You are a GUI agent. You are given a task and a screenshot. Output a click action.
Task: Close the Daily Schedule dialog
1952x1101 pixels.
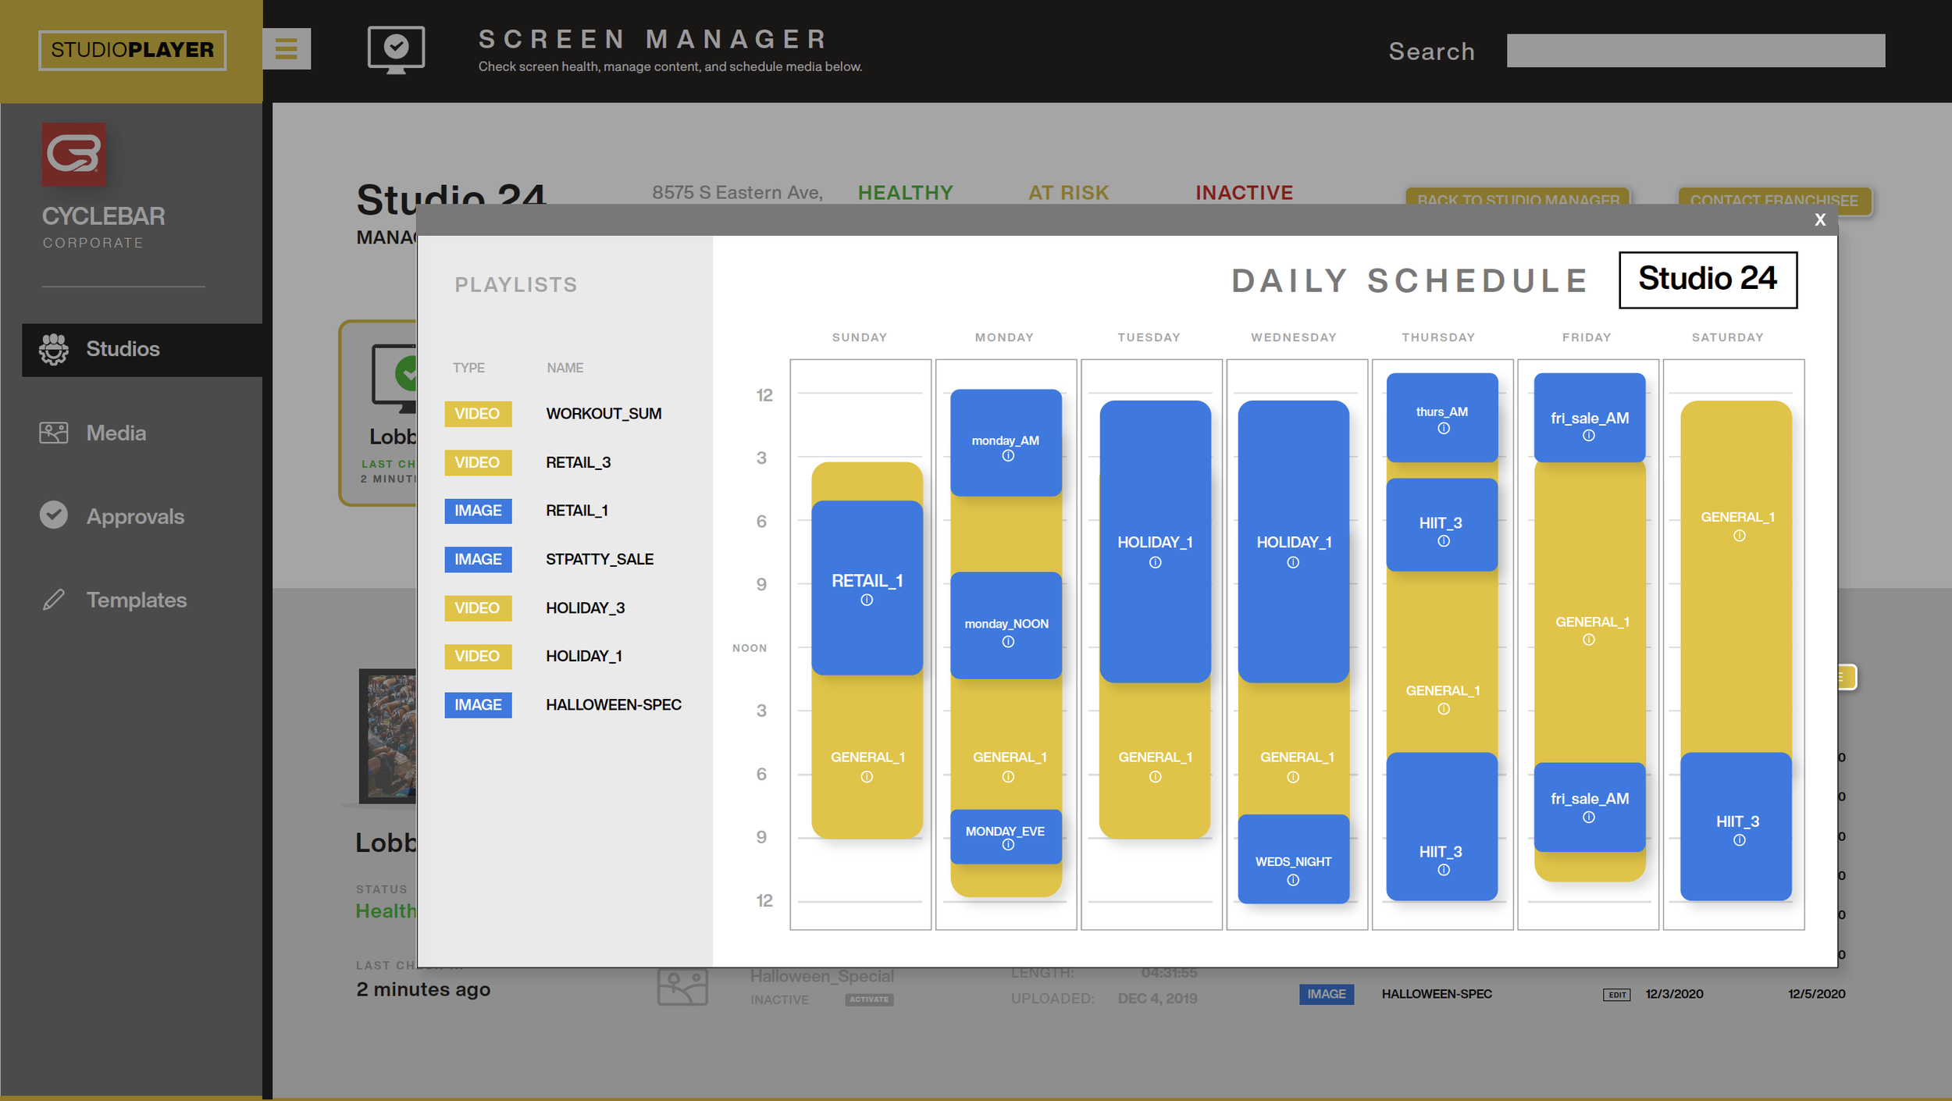[1819, 220]
